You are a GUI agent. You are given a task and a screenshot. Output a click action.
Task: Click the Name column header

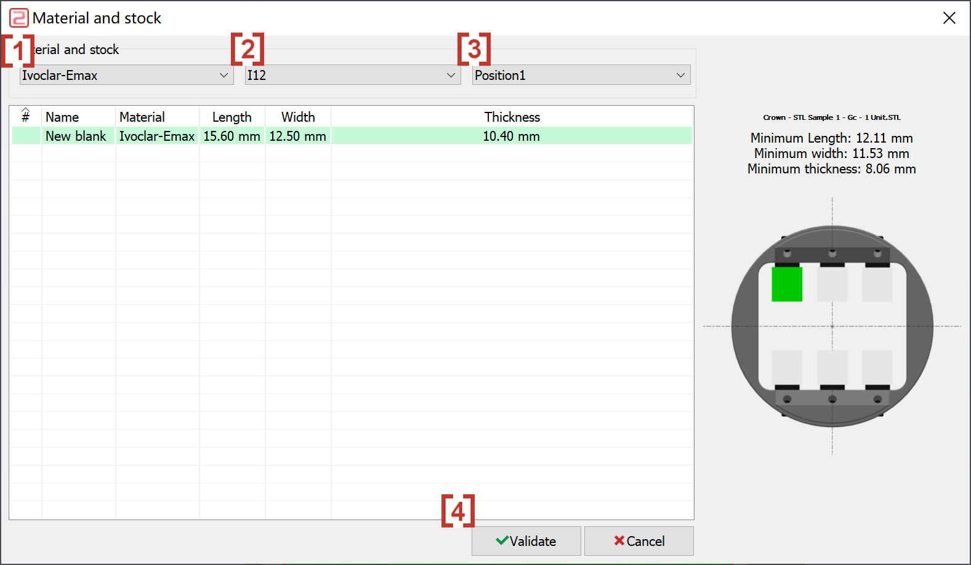tap(79, 117)
